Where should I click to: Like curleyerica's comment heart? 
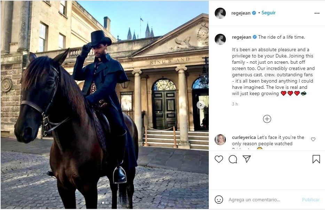(313, 139)
